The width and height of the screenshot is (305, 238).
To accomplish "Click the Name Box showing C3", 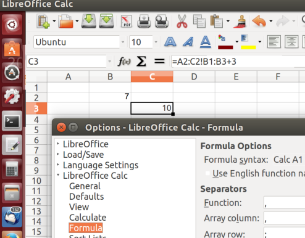I will click(x=66, y=61).
